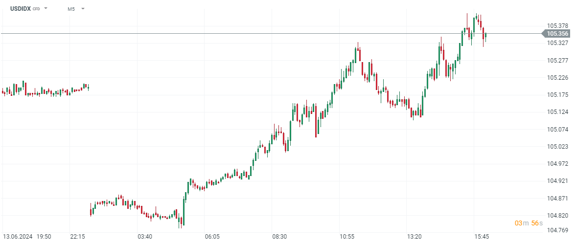
Task: Click the 105.023 price axis label
Action: [x=557, y=147]
